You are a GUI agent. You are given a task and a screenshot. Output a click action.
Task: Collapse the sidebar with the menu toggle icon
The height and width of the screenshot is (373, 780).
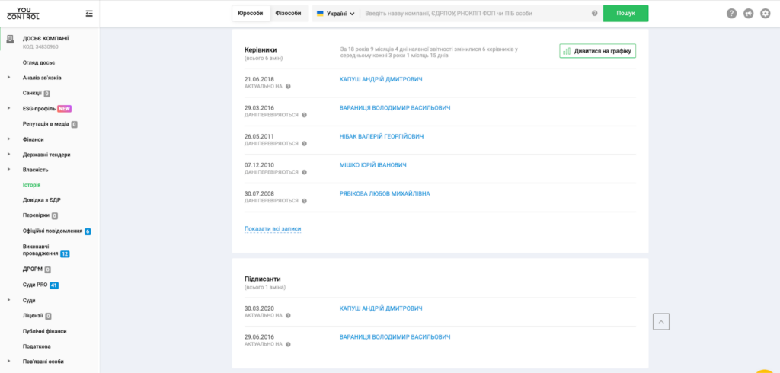(90, 13)
